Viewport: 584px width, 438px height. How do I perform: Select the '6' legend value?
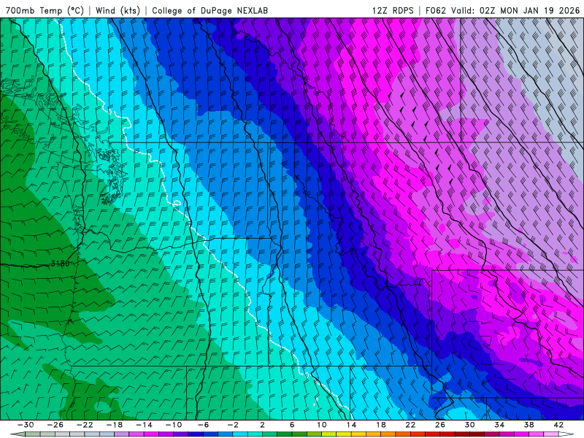click(292, 425)
